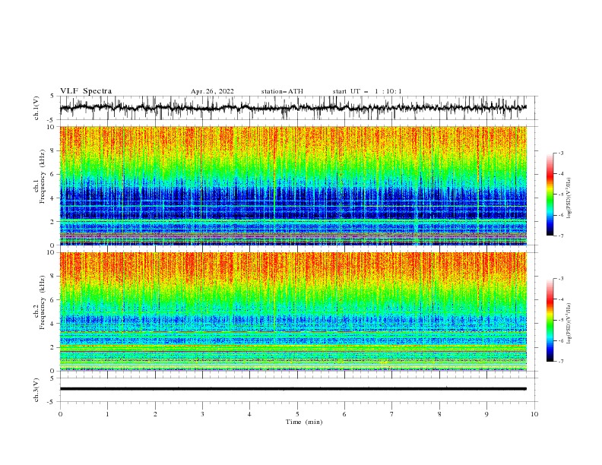
Task: Click the ch.2 "Frequency (kHz)" axis label
Action: 43,302
